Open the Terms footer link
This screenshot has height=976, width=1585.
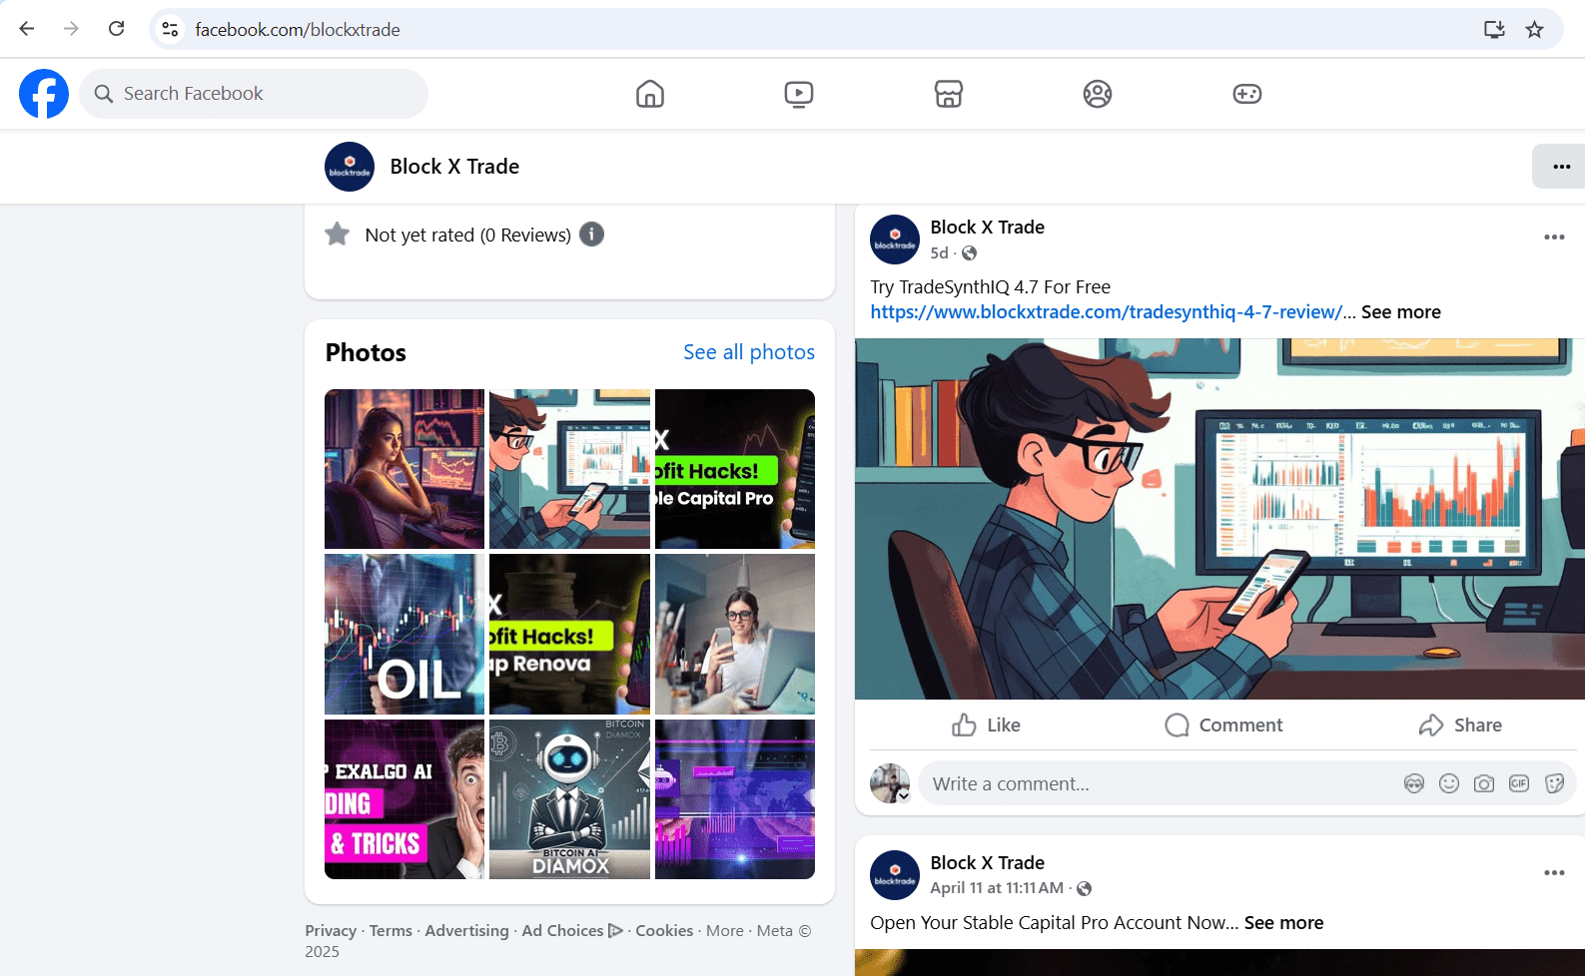[x=391, y=930]
